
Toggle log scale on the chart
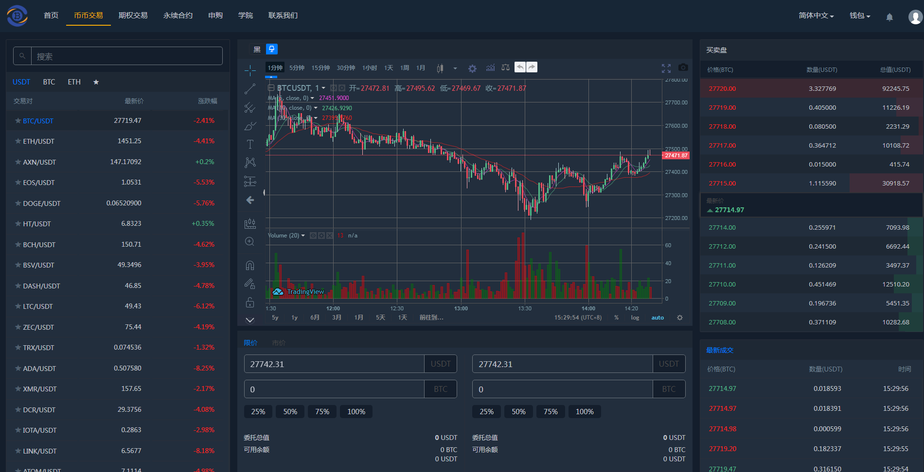635,318
